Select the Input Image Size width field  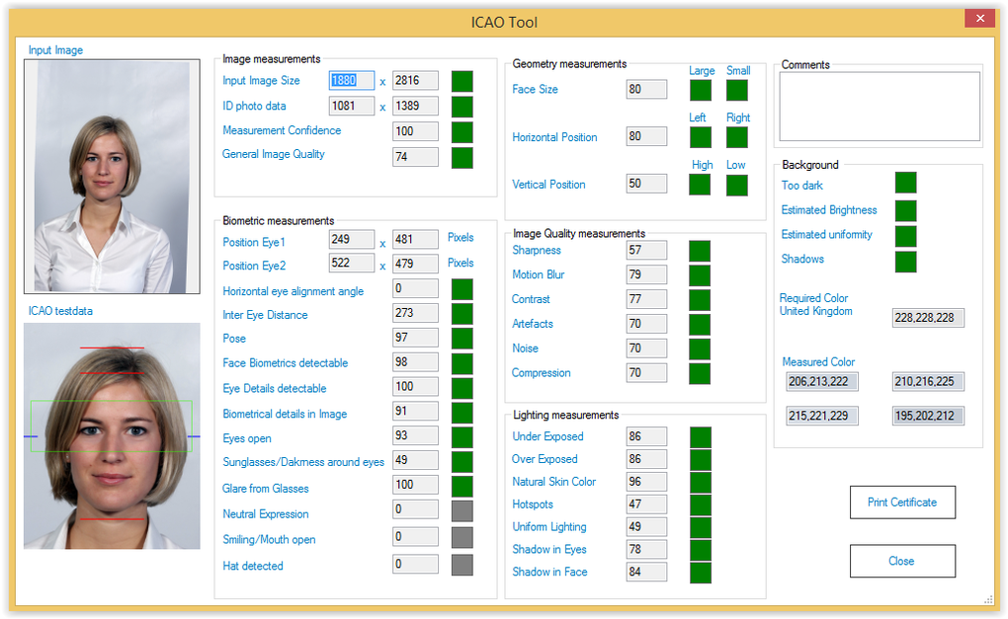pos(351,81)
